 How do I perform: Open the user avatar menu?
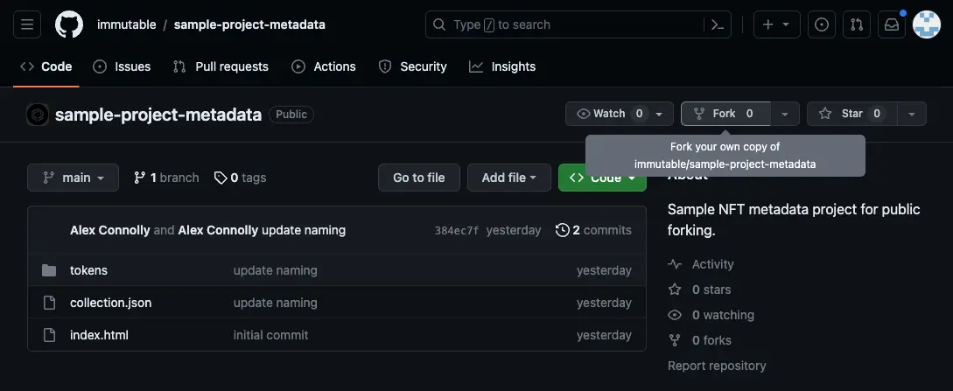926,24
